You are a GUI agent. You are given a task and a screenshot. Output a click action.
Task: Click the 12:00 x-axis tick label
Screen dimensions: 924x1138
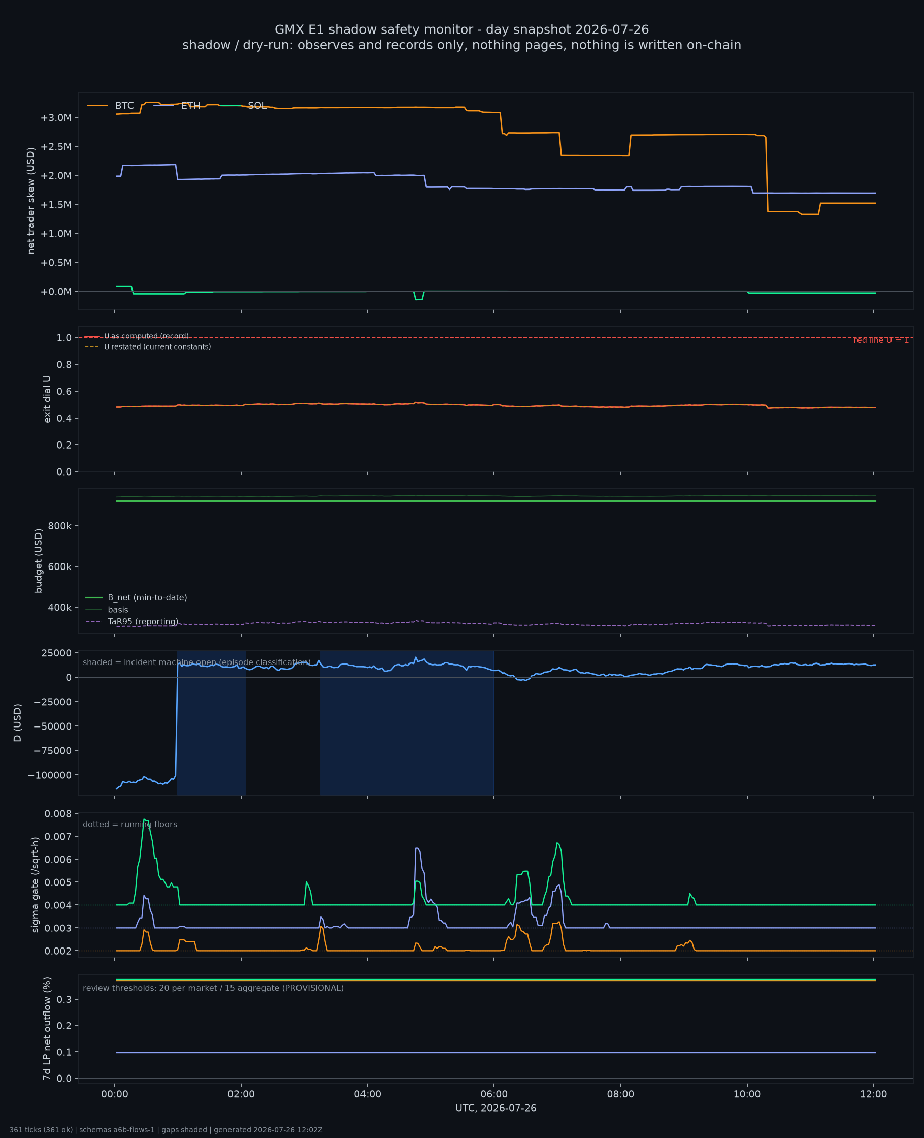[873, 1094]
